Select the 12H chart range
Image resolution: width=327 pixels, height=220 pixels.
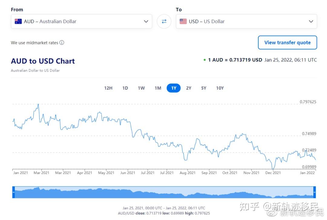[x=108, y=88]
